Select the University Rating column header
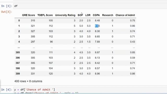This screenshot has height=94, width=167. pos(65,15)
